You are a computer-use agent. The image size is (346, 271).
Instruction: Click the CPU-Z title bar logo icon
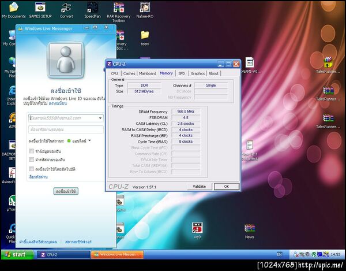coord(109,64)
